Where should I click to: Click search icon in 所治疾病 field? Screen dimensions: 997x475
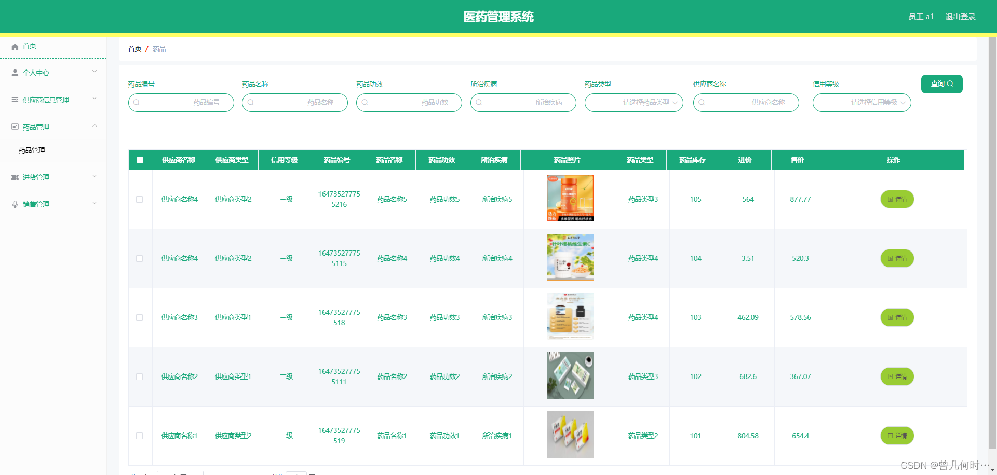coord(479,103)
